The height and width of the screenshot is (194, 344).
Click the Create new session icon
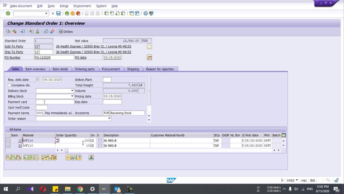click(131, 13)
